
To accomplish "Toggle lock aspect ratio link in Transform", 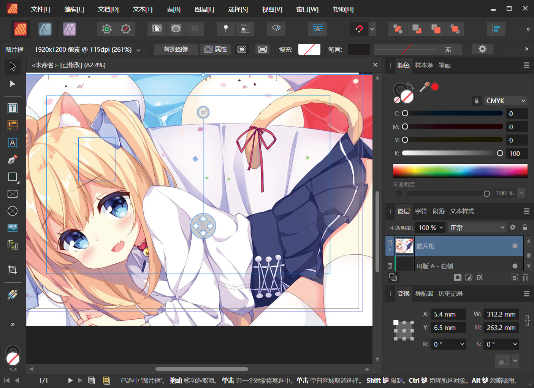I will pyautogui.click(x=527, y=320).
